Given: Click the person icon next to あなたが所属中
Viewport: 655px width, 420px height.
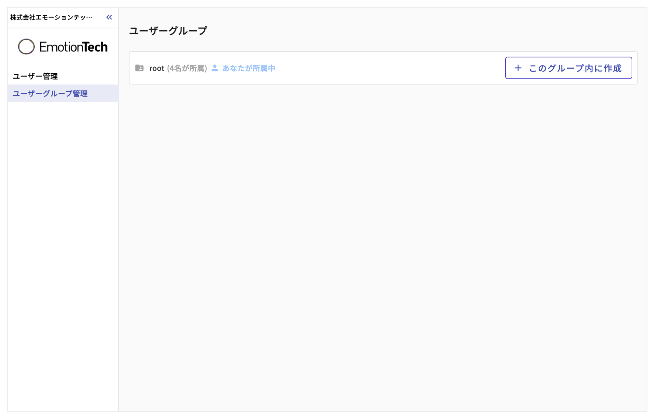Looking at the screenshot, I should tap(215, 68).
